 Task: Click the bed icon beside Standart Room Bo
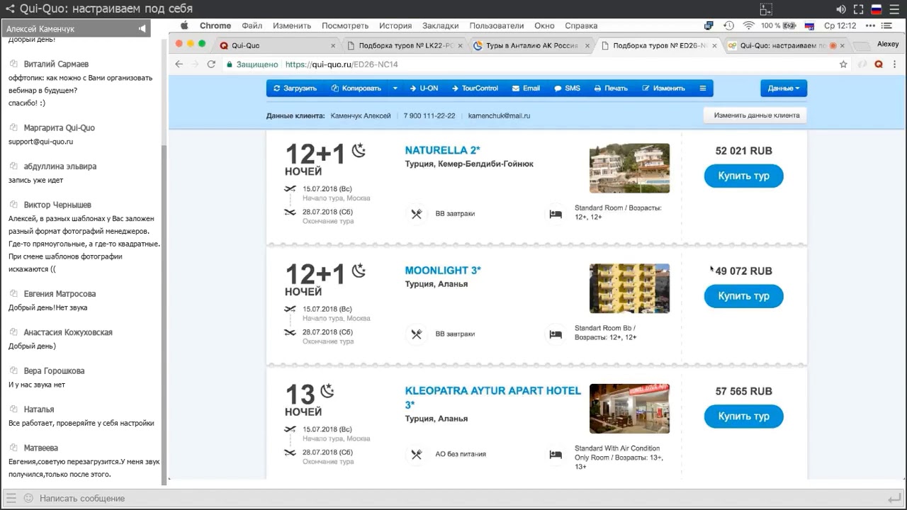point(556,334)
